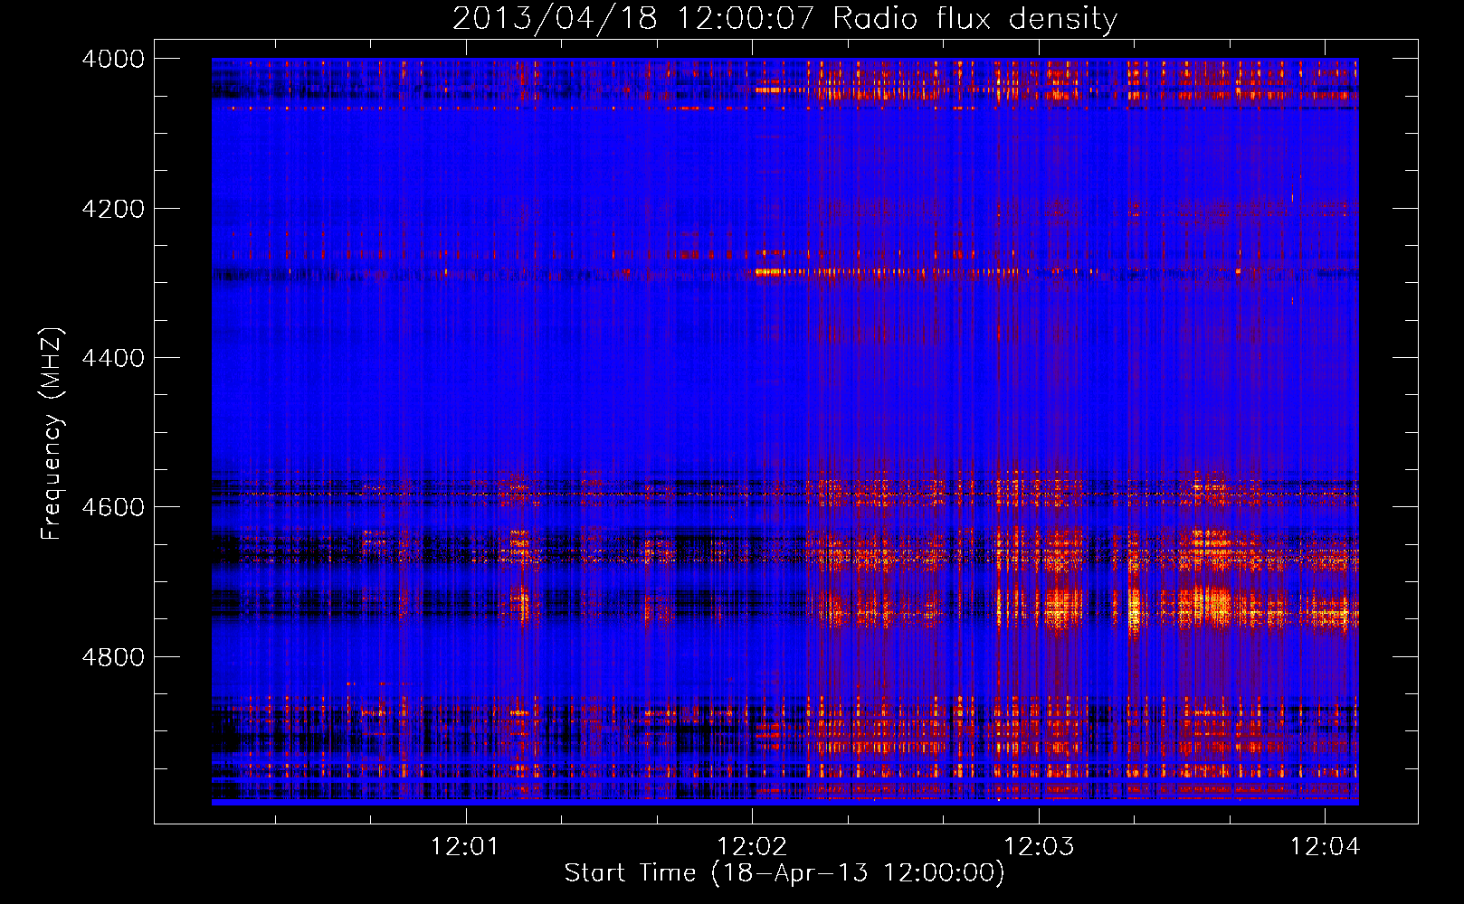Image resolution: width=1464 pixels, height=904 pixels.
Task: Click the 12:03 time axis label
Action: click(x=1040, y=847)
